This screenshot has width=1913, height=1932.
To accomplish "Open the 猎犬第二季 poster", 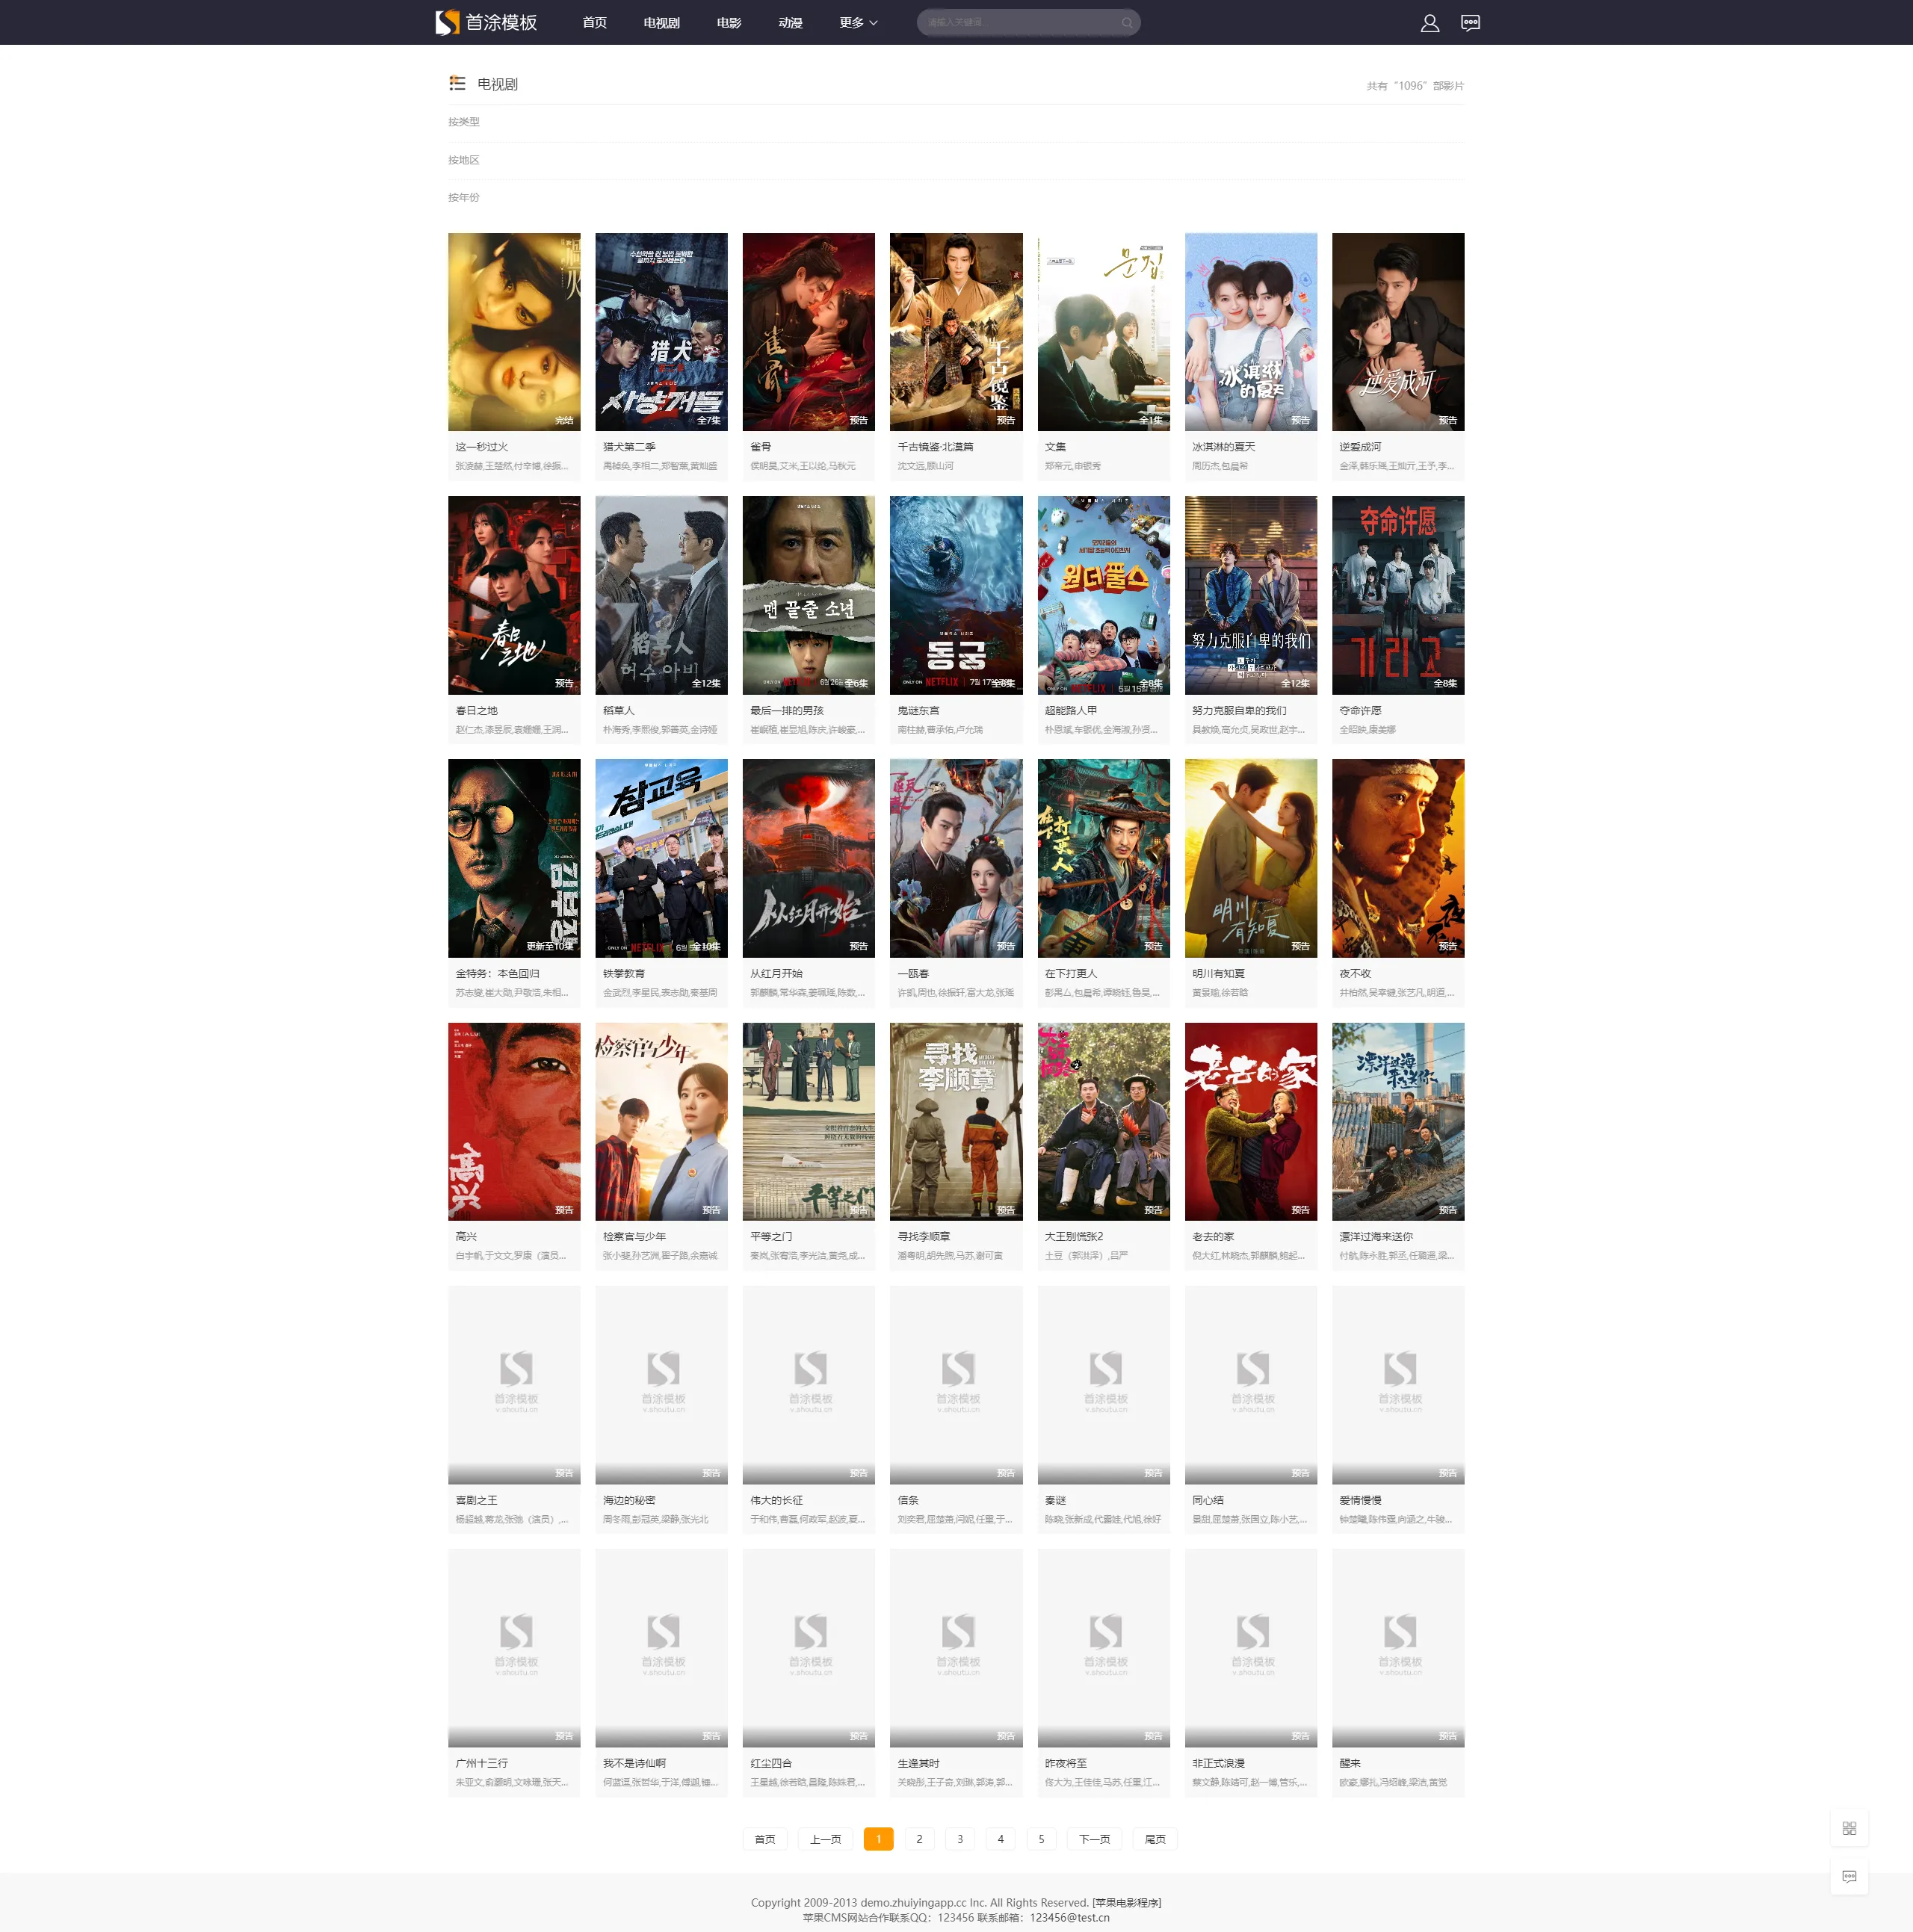I will tap(661, 332).
